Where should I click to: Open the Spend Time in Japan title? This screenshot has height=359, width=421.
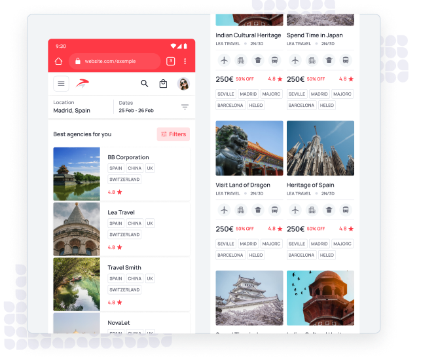[315, 35]
